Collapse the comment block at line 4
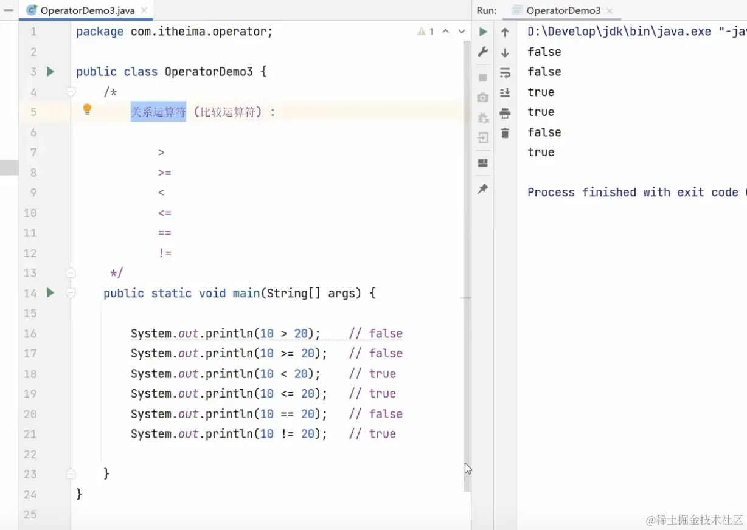747x530 pixels. click(x=71, y=92)
